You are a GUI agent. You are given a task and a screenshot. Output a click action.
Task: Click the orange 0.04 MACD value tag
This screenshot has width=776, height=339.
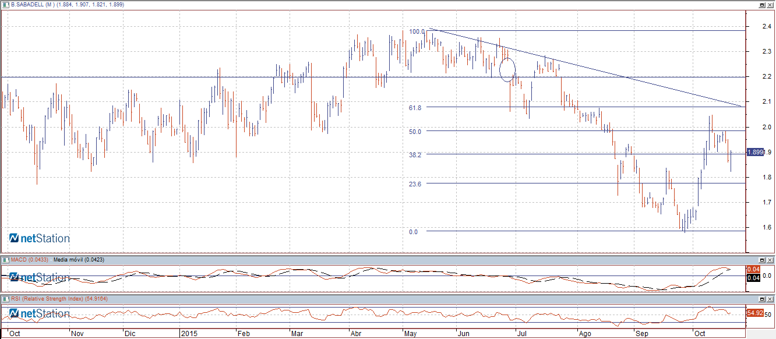coord(753,269)
